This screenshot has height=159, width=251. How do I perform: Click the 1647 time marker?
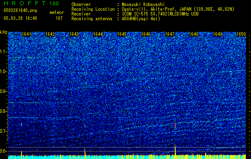click(x=170, y=34)
